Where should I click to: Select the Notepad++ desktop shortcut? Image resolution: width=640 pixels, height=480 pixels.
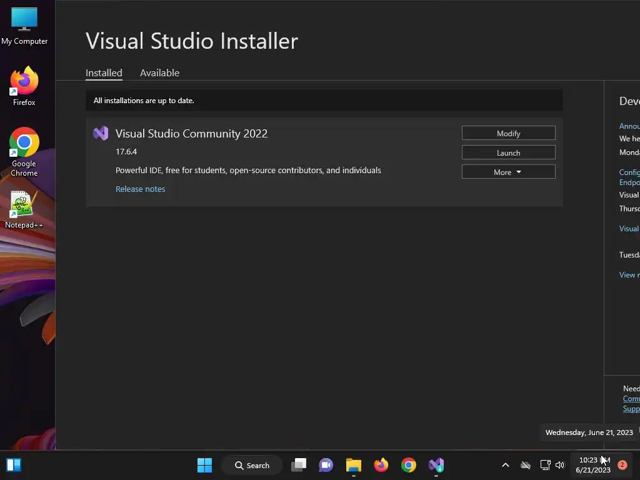24,209
